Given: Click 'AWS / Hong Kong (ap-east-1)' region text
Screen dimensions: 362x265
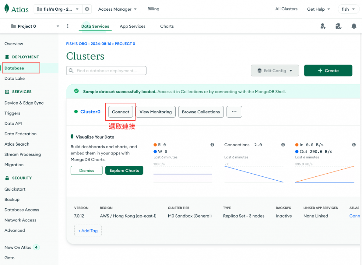Looking at the screenshot, I should pos(128,216).
